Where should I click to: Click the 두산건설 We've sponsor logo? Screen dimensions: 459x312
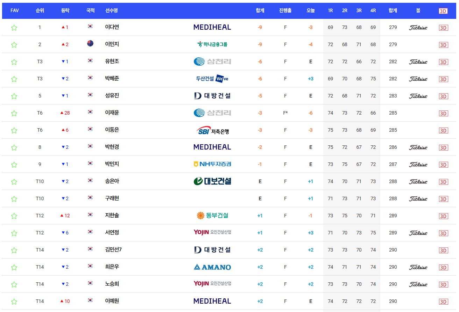(x=212, y=79)
